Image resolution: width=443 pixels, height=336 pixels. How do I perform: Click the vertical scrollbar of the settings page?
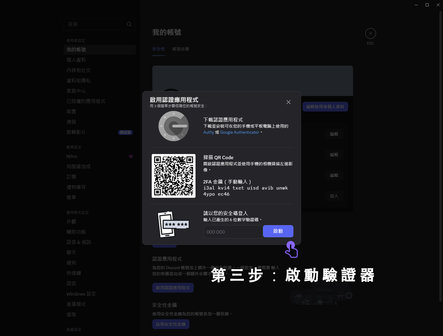[x=440, y=156]
